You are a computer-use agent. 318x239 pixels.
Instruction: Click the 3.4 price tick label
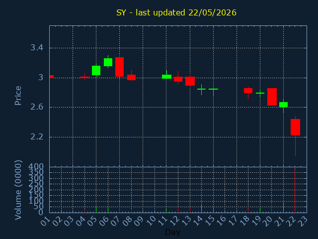[x=37, y=48]
